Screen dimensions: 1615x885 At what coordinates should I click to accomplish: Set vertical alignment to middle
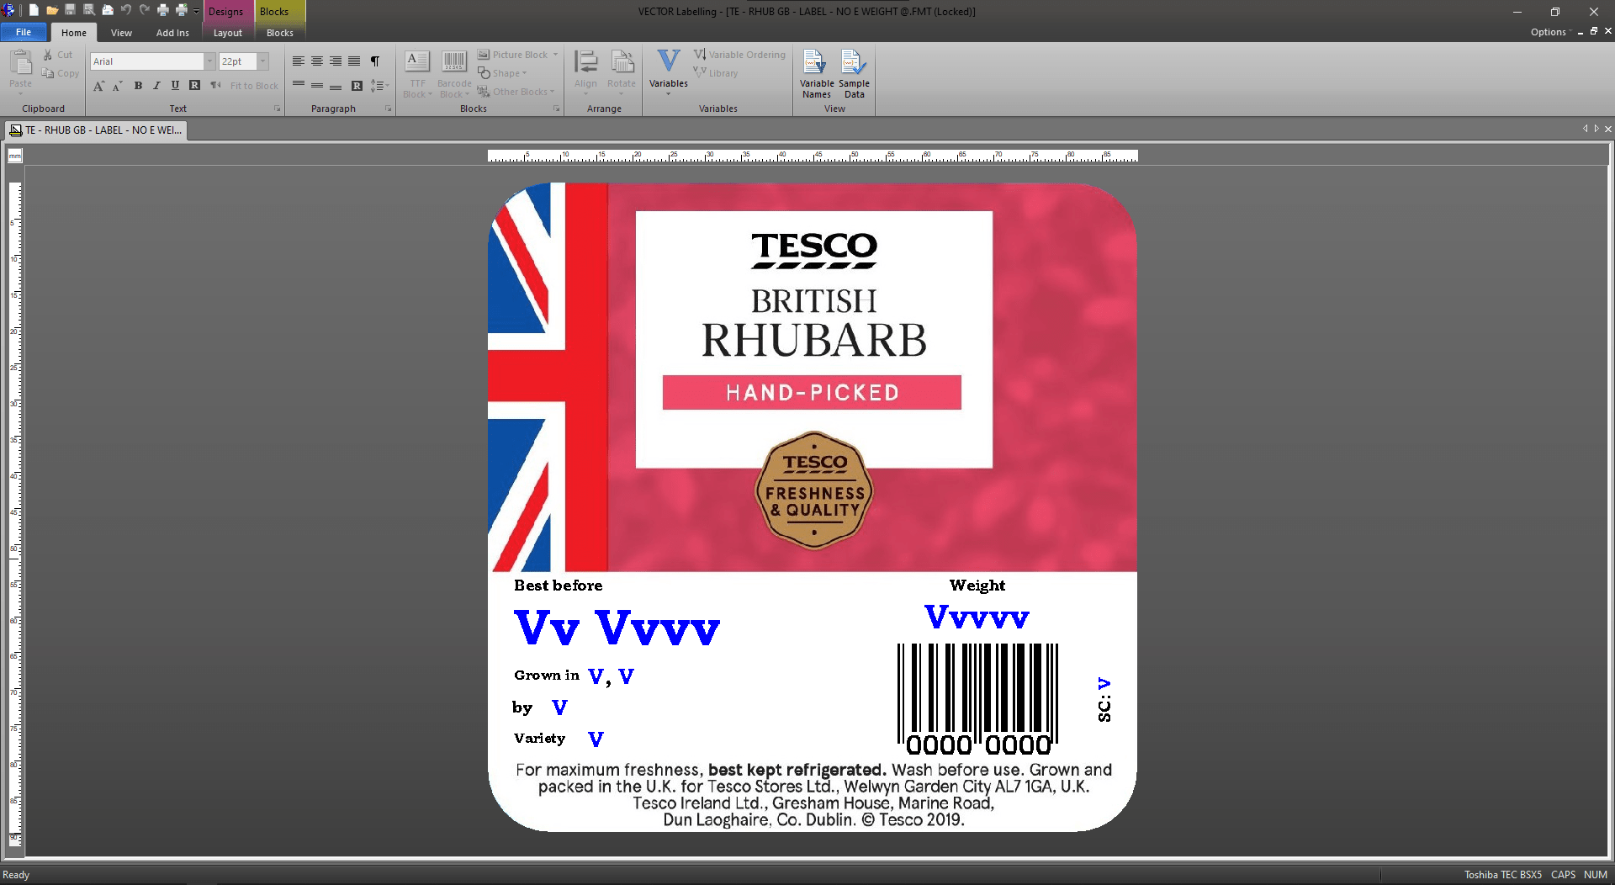(x=317, y=86)
